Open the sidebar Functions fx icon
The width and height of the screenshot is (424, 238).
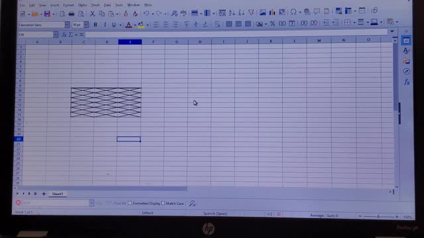coord(407,82)
